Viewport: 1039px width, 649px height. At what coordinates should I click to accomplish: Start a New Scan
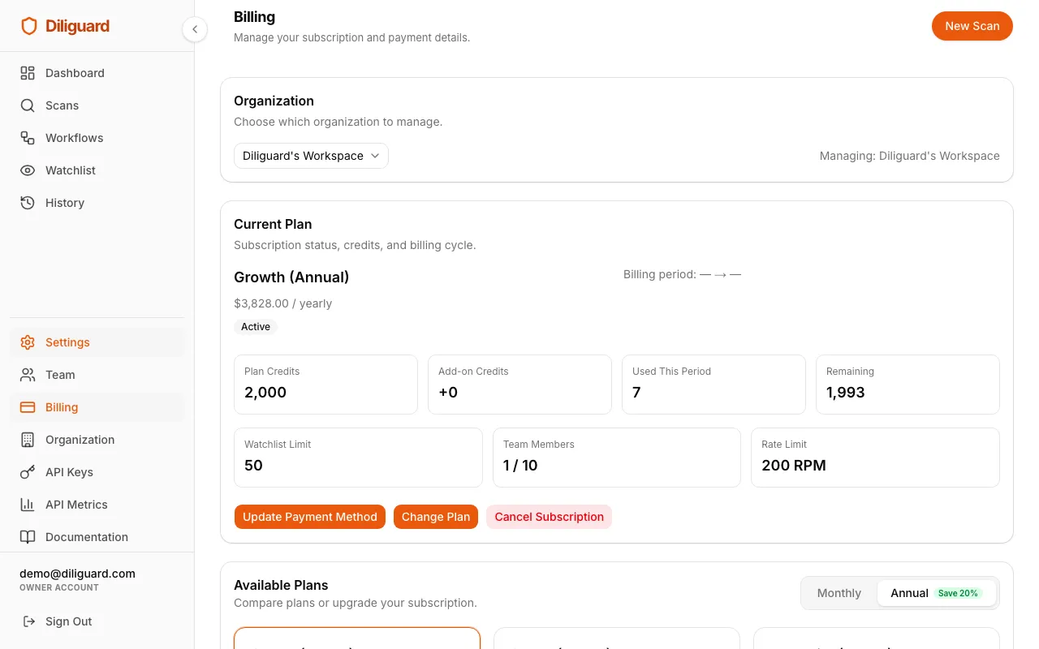click(x=972, y=26)
